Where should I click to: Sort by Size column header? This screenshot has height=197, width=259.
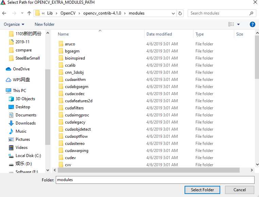coord(240,34)
